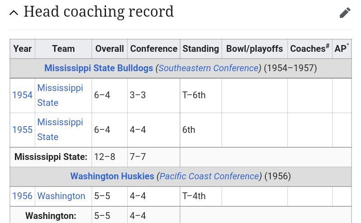Viewport: 361px width, 223px height.
Task: Collapse the Head coaching record section
Action: [14, 13]
